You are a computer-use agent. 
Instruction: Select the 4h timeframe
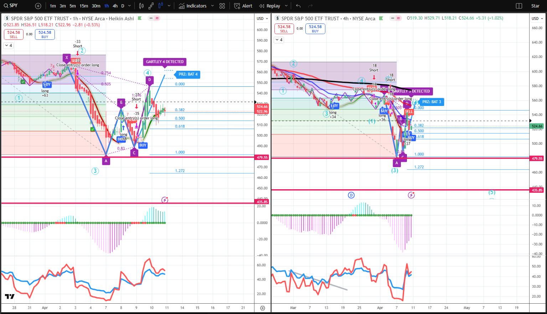(x=115, y=6)
